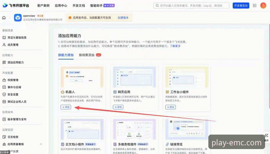Add the 工作台小组件 capability
Image resolution: width=270 pixels, height=154 pixels.
(170, 107)
